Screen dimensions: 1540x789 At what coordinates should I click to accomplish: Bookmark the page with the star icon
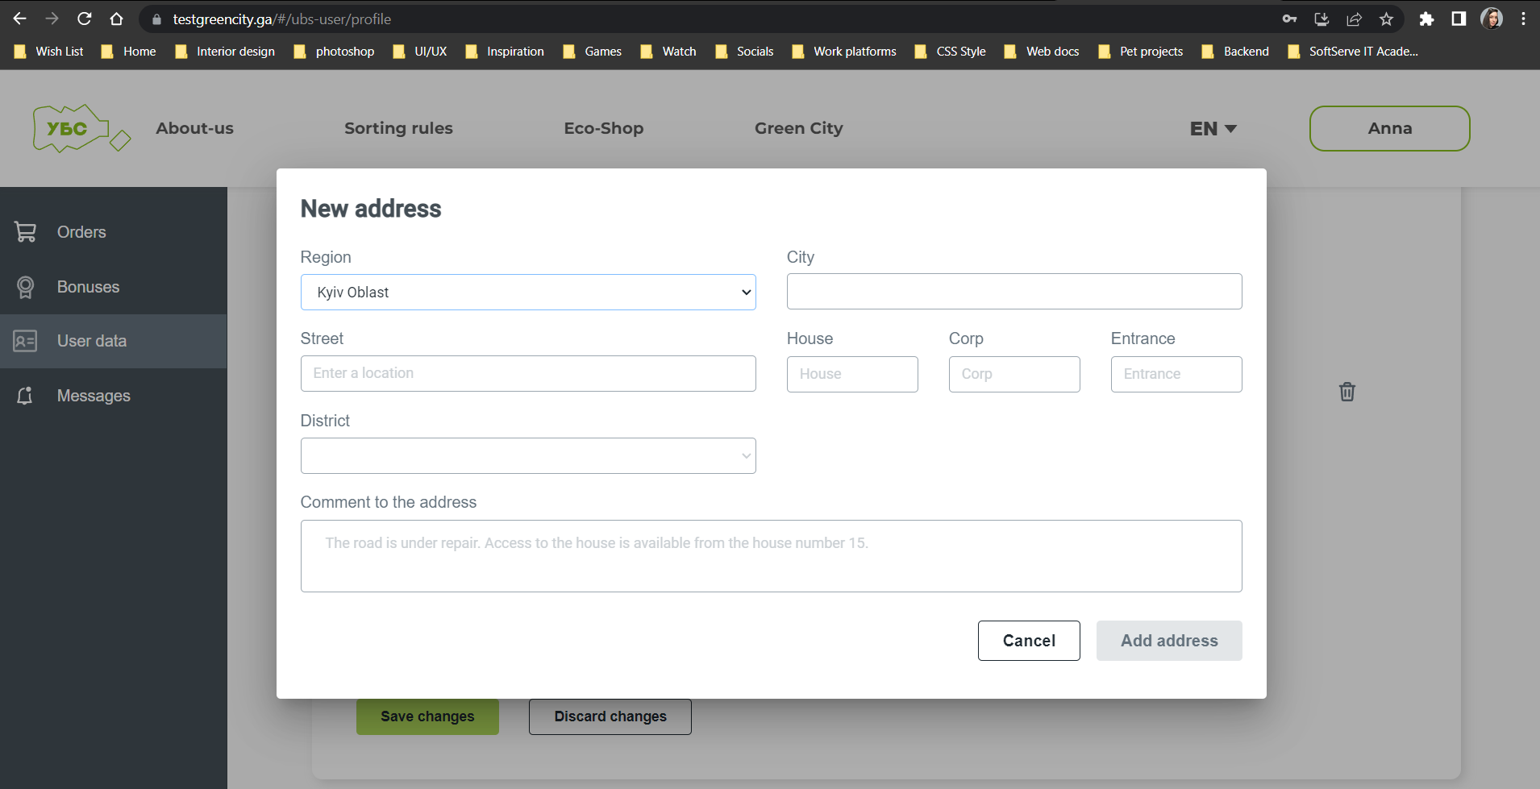coord(1388,19)
